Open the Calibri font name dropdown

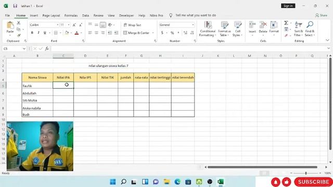[58, 25]
